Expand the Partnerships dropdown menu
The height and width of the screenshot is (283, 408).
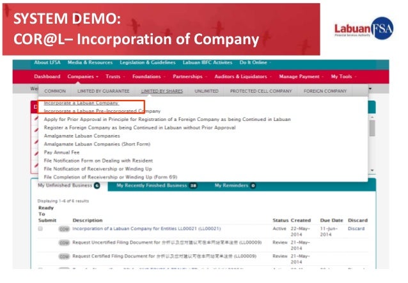190,77
